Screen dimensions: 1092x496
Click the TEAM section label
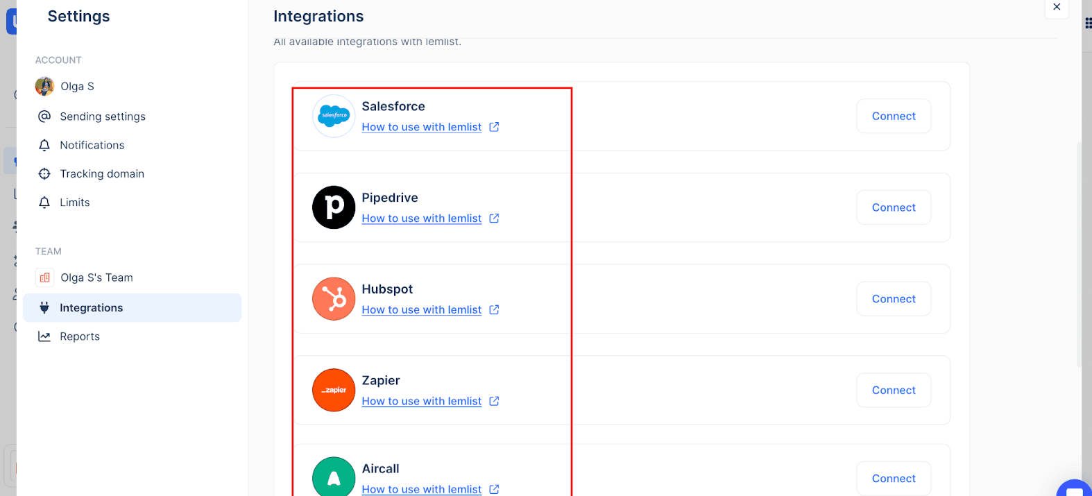[x=49, y=251]
